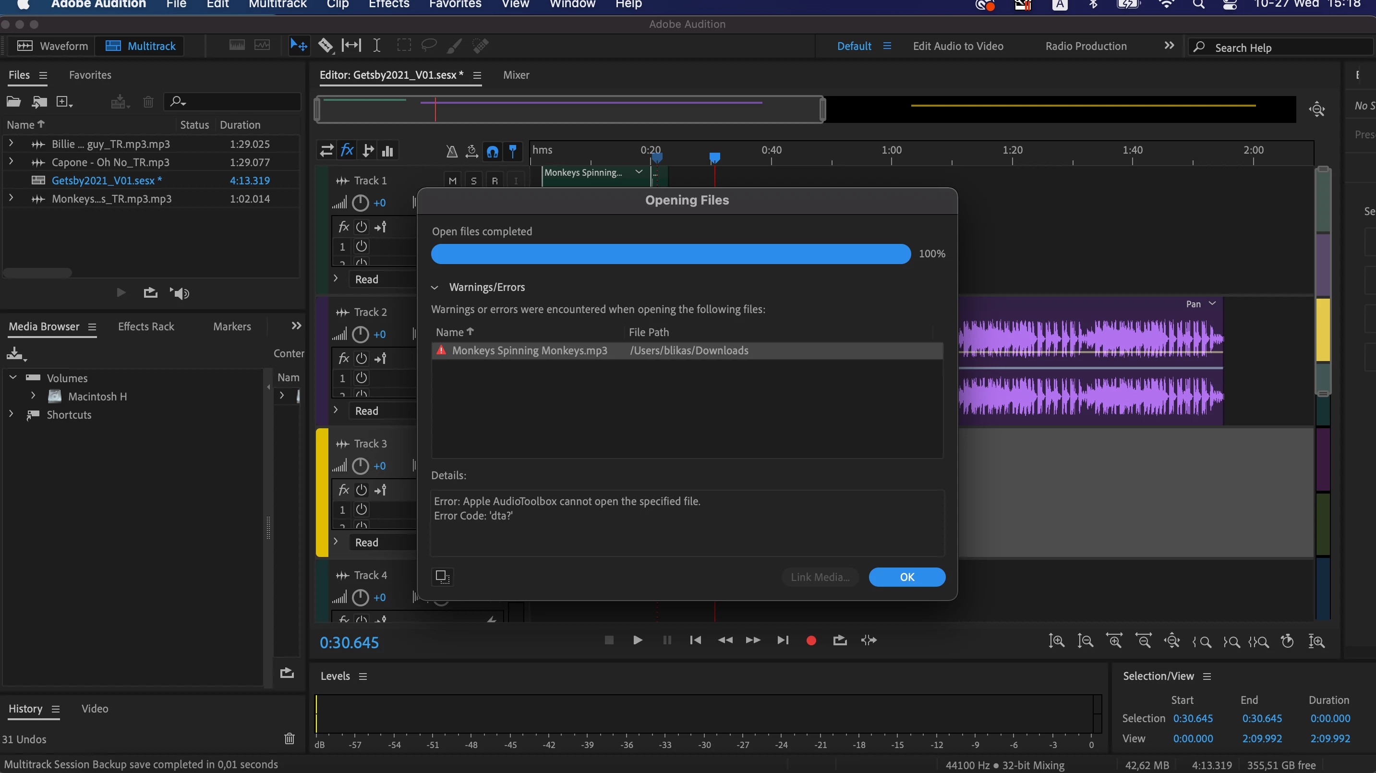Screen dimensions: 1376x773
Task: Click the Zoom Out Full icon by overview
Action: (x=1317, y=109)
